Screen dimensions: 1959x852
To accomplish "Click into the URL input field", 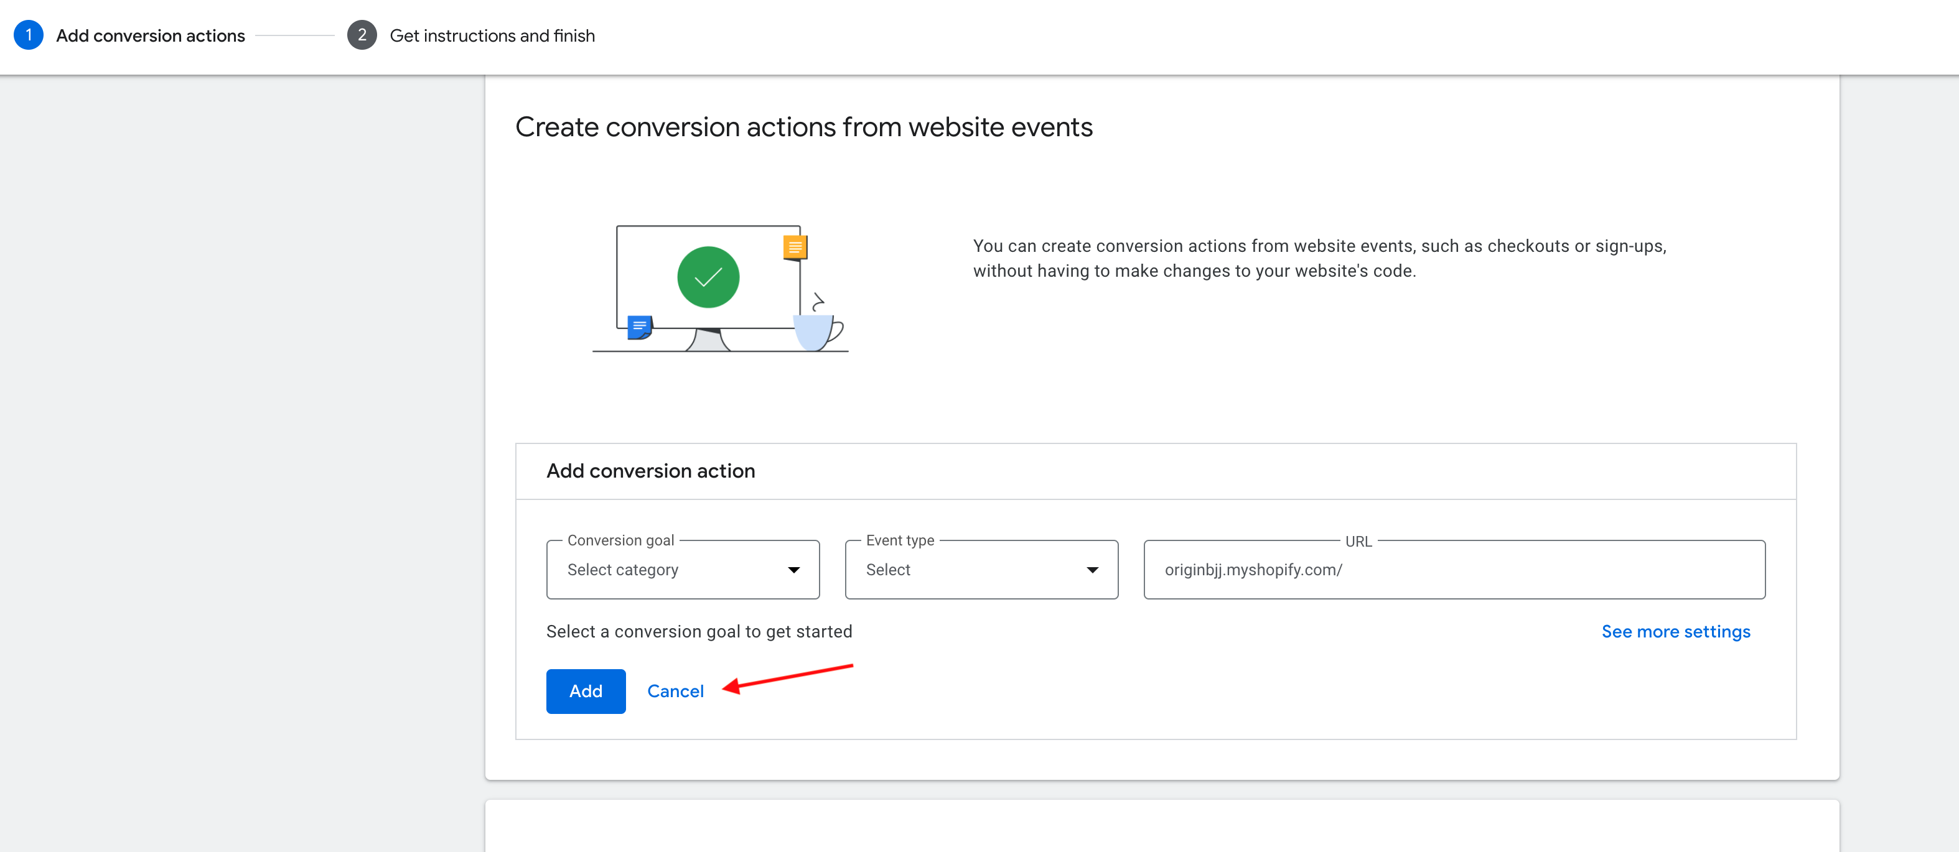I will point(1453,569).
